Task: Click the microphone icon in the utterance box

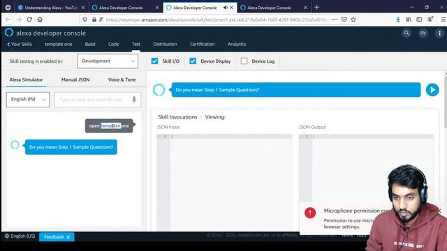Action: pyautogui.click(x=134, y=100)
